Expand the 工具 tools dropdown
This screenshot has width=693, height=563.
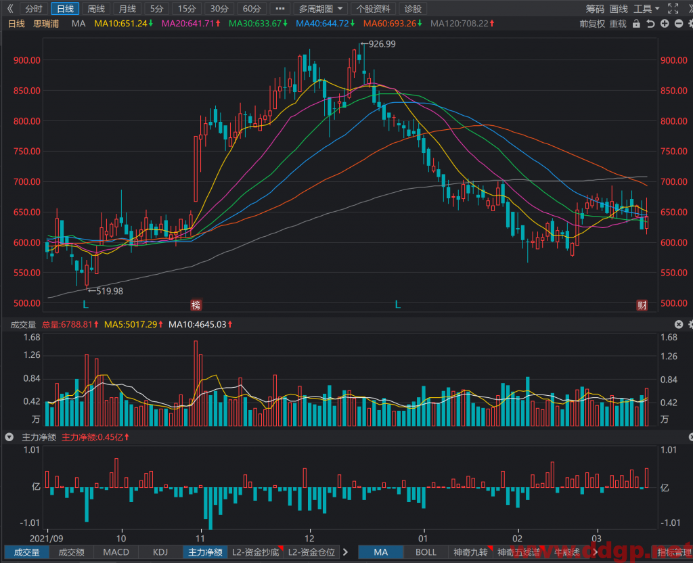[x=646, y=9]
